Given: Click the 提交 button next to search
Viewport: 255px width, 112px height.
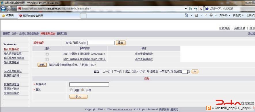Looking at the screenshot, I should (x=121, y=43).
